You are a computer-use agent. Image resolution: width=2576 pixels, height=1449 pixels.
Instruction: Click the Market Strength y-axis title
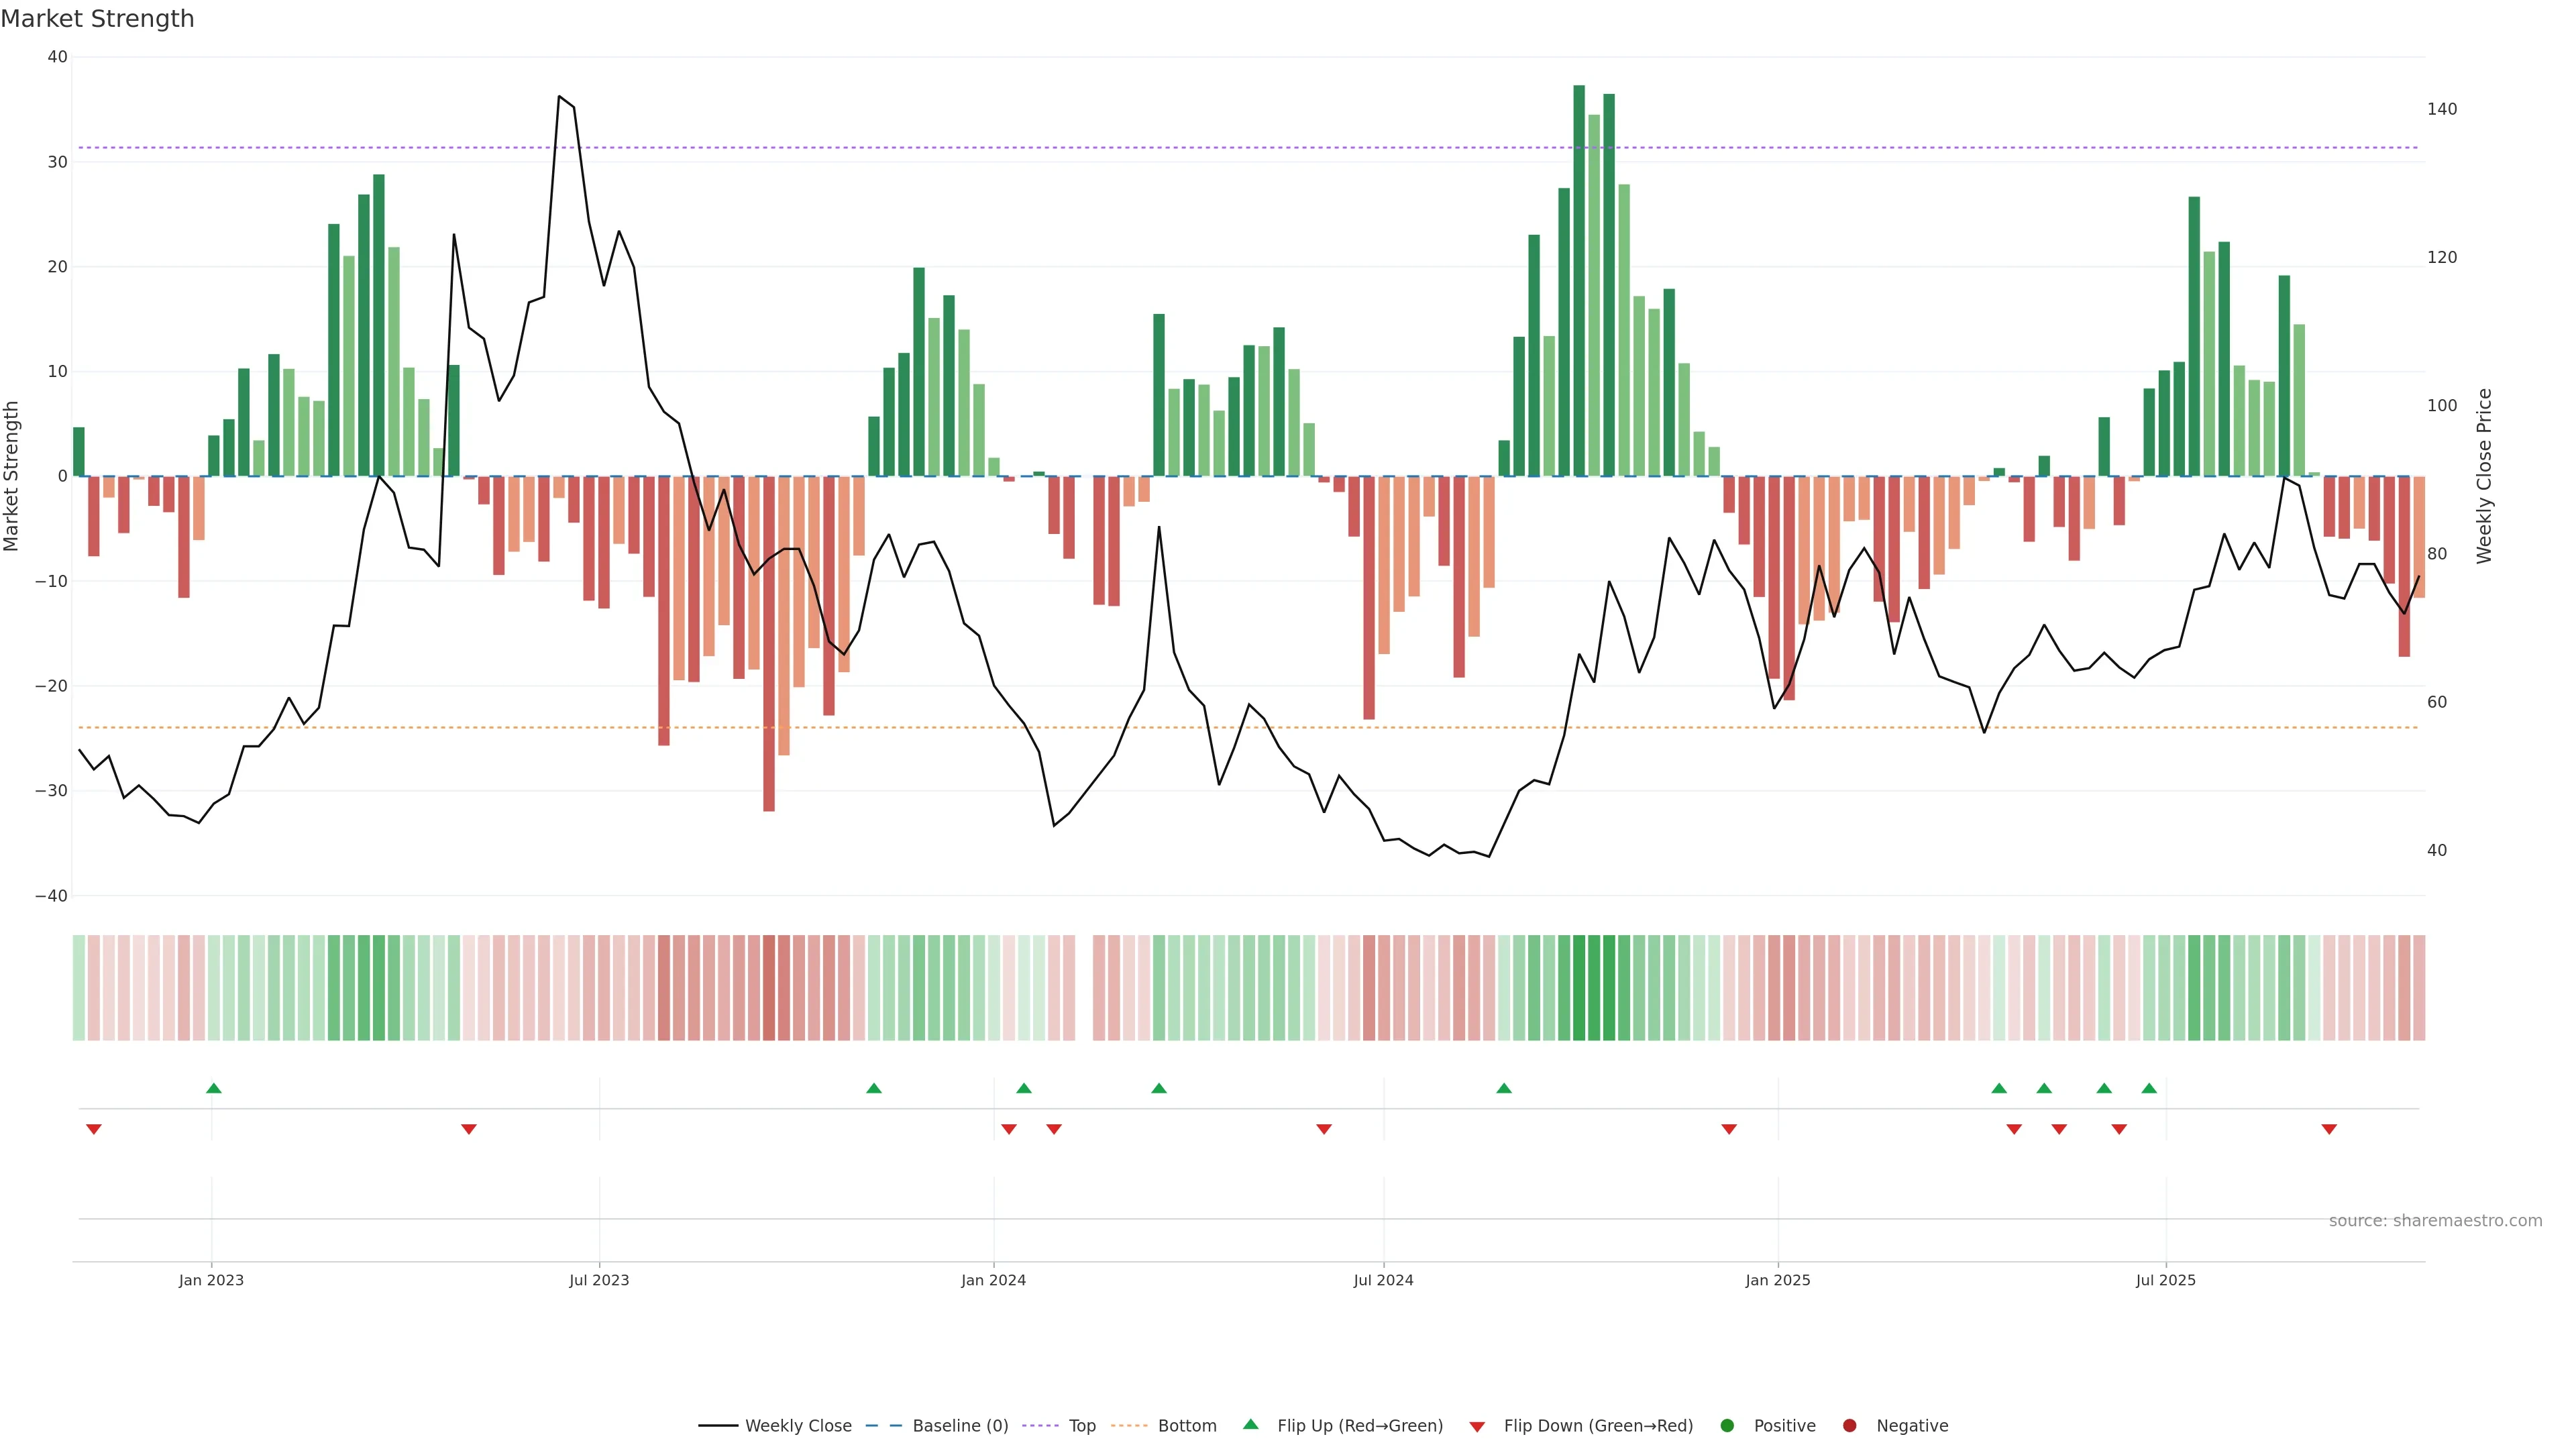click(12, 476)
